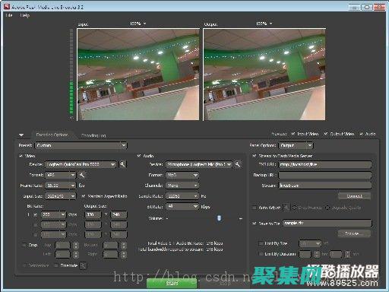The image size is (389, 292).
Task: Open Auto Adjust settings wrench icon
Action: click(x=286, y=208)
